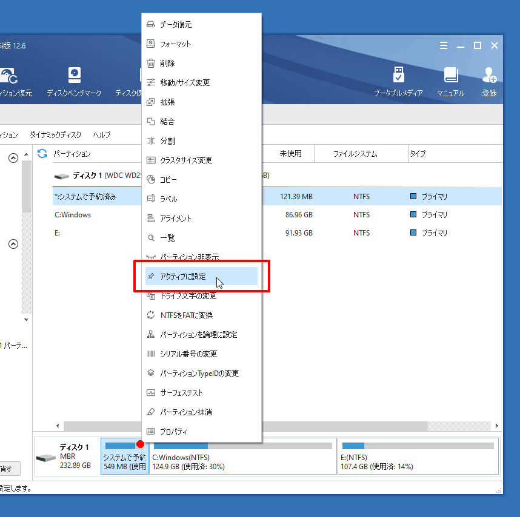Choose フォーマット from the context menu

(175, 44)
